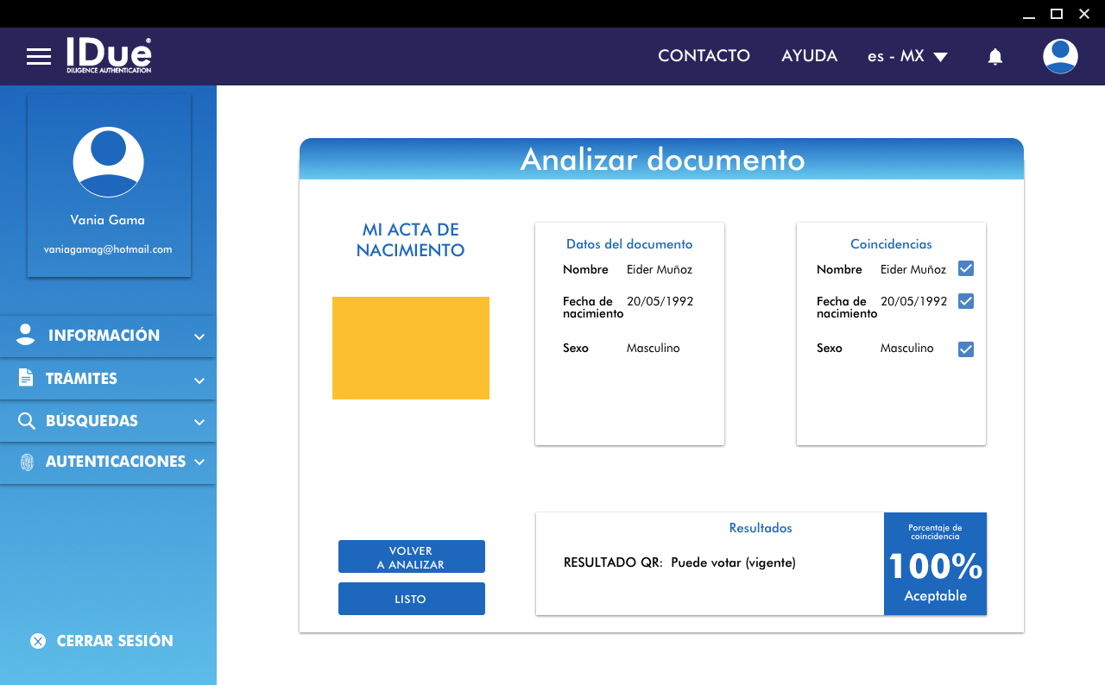
Task: Click the notification bell icon
Action: 994,57
